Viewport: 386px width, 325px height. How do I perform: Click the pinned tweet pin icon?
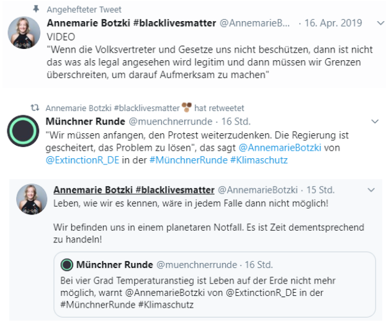click(x=36, y=9)
